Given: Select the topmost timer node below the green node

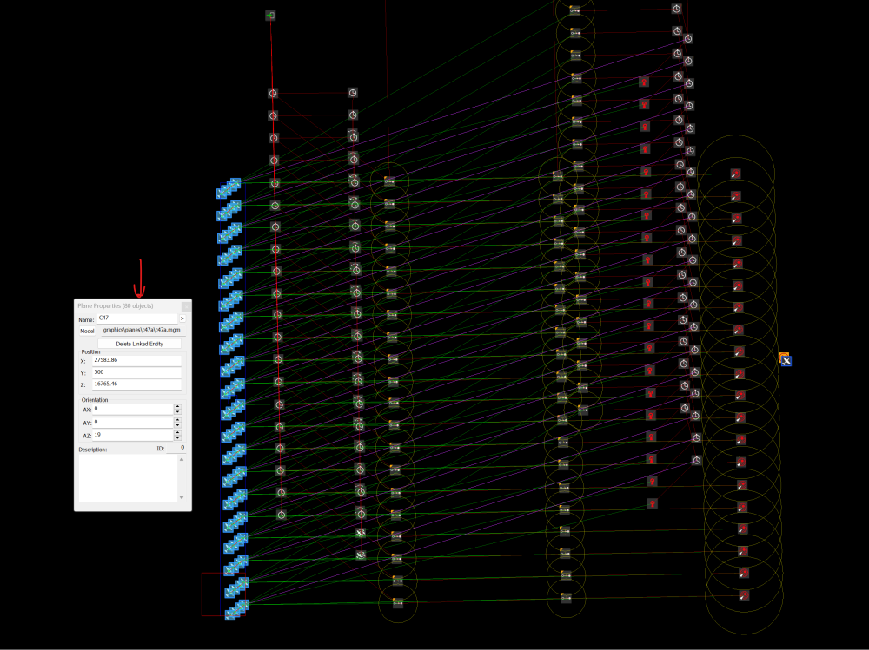Looking at the screenshot, I should coord(272,93).
